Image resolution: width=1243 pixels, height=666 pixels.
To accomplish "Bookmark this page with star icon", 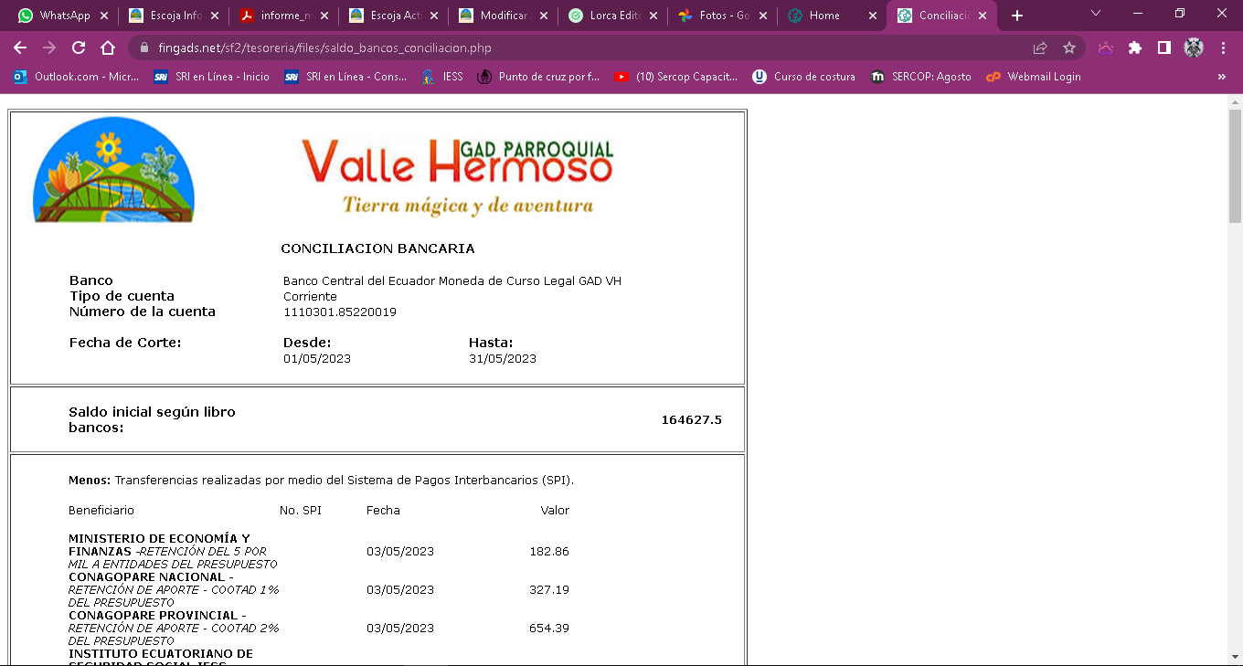I will [x=1068, y=48].
